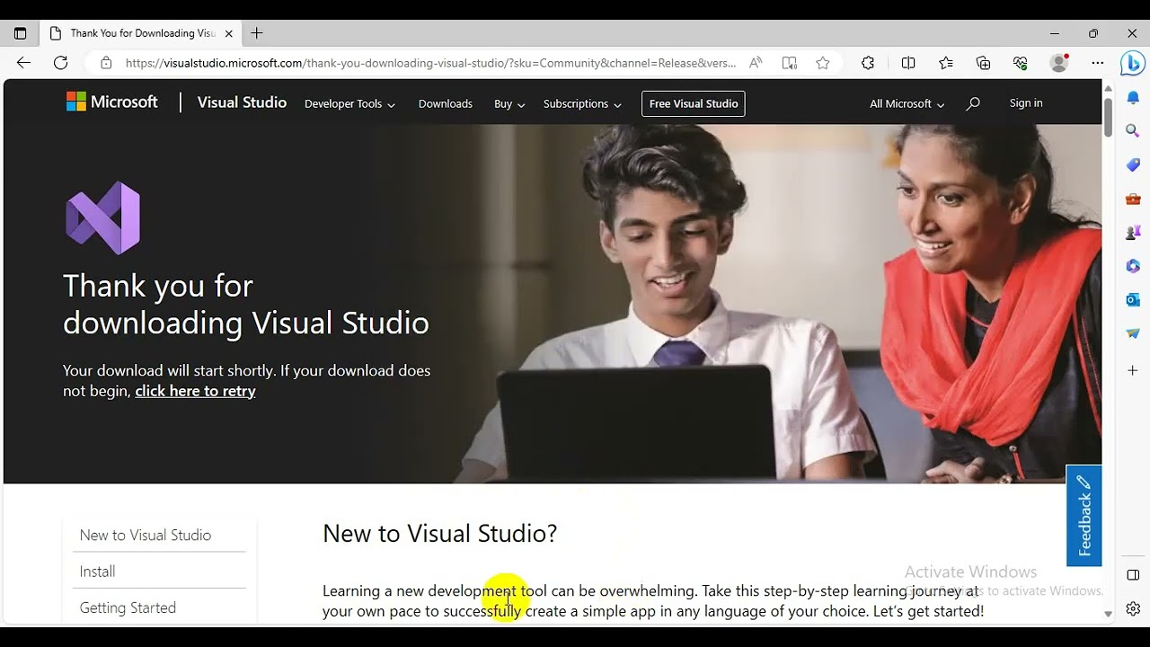Screen dimensions: 1150x647
Task: Open Bing Copilot sidebar button
Action: click(1132, 64)
